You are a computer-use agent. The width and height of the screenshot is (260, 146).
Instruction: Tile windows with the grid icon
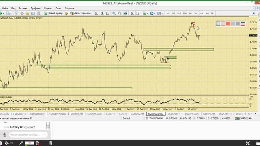point(125,13)
